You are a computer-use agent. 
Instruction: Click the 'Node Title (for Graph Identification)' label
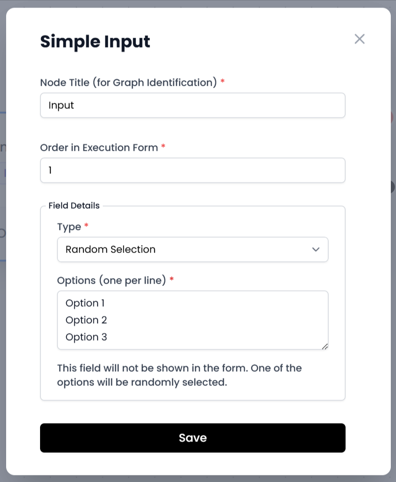[x=128, y=82]
